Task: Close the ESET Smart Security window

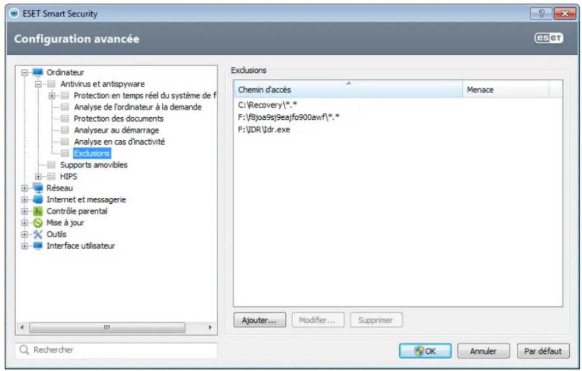Action: [564, 13]
